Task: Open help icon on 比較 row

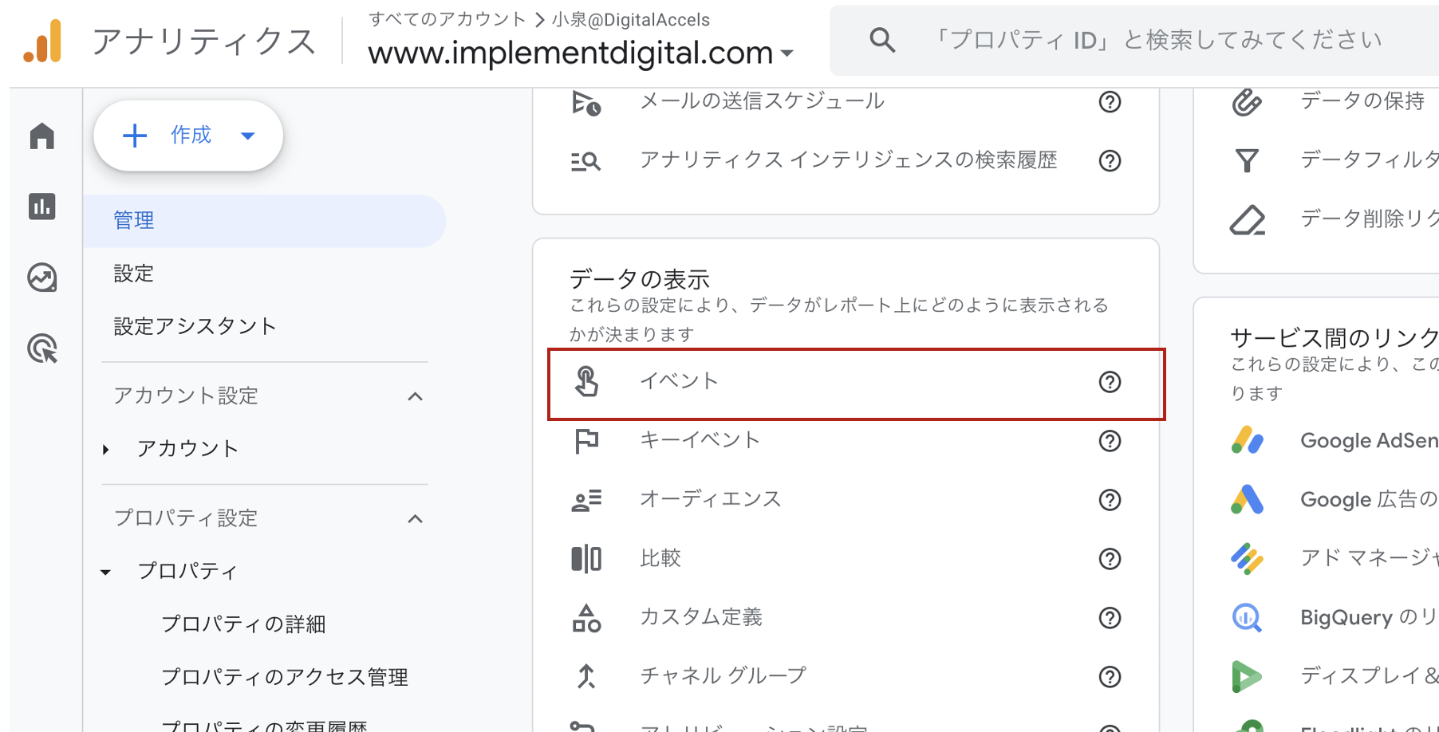Action: 1110,559
